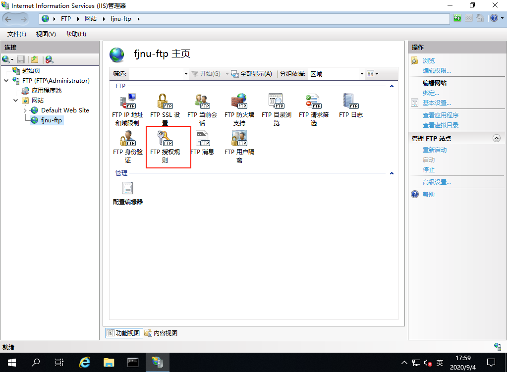Screen dimensions: 507x372
Task: Click the help question mark in top toolbar
Action: (x=494, y=18)
